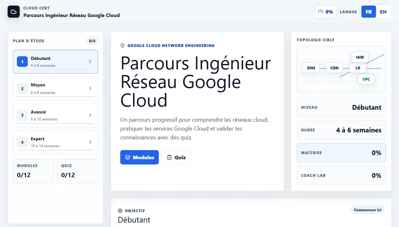Click the cloud logo icon in header
This screenshot has height=227, width=399.
click(x=14, y=12)
